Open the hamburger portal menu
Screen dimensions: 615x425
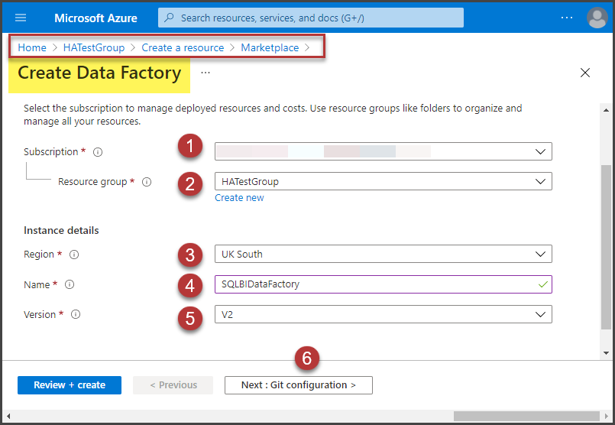point(21,18)
